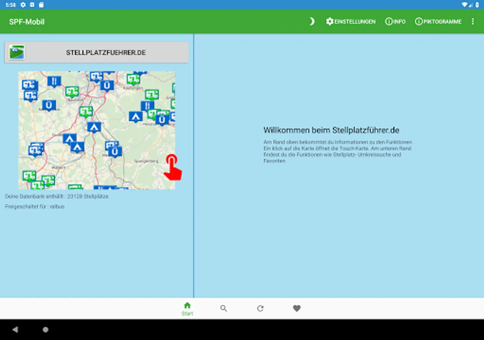Tap the Android back button

tap(15, 330)
